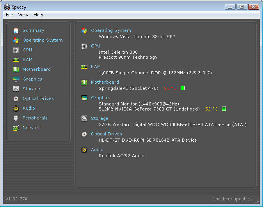This screenshot has height=207, width=263.
Task: Click CPU heading link in summary
Action: (96, 46)
